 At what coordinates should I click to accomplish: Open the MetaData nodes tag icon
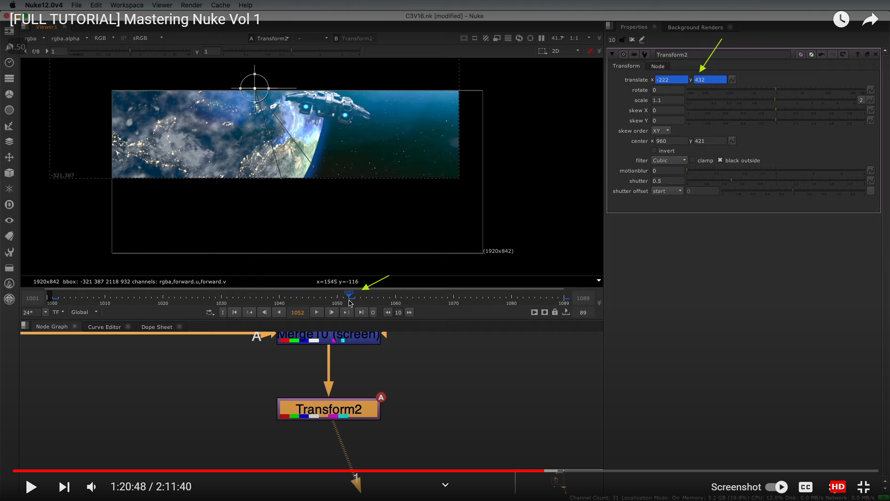tap(9, 236)
